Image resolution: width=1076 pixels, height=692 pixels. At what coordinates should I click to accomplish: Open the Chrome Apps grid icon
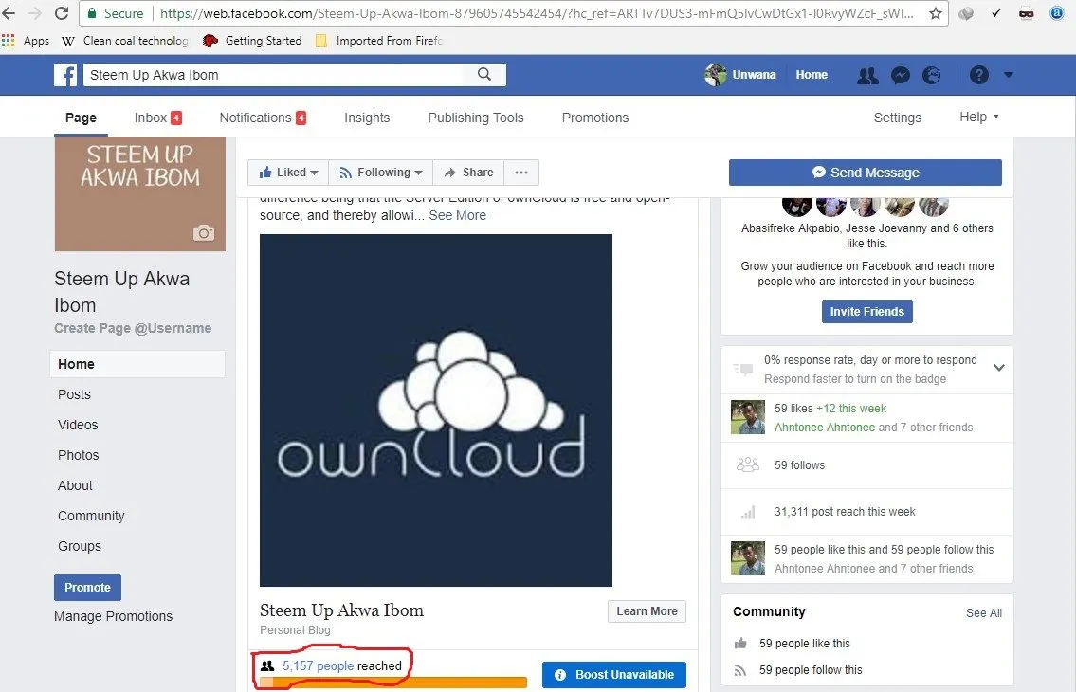[9, 41]
